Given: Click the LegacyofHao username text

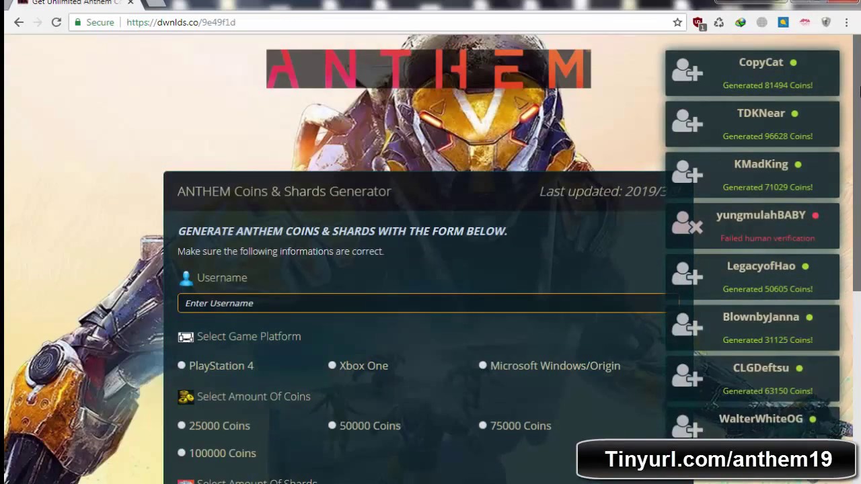Looking at the screenshot, I should pos(761,266).
